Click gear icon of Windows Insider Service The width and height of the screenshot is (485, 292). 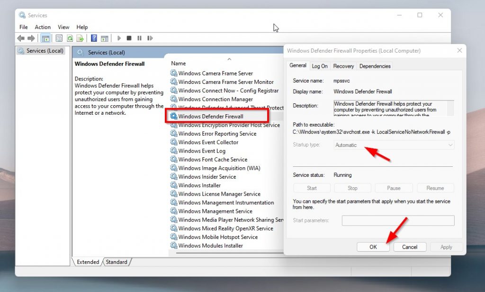point(174,176)
